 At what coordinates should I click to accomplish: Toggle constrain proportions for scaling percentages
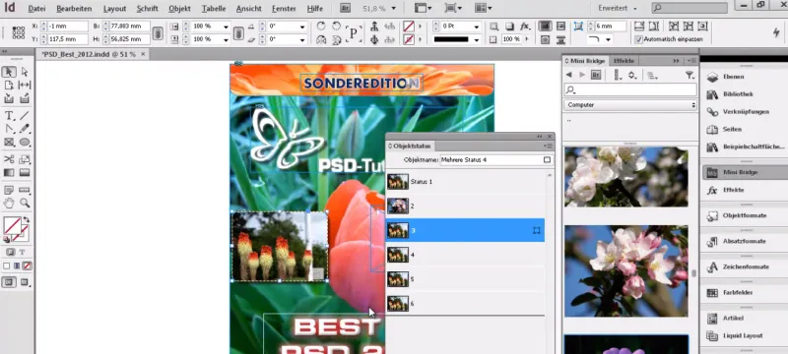tap(238, 33)
